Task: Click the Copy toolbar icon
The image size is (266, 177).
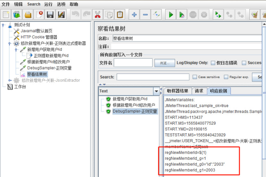Action: click(x=109, y=15)
